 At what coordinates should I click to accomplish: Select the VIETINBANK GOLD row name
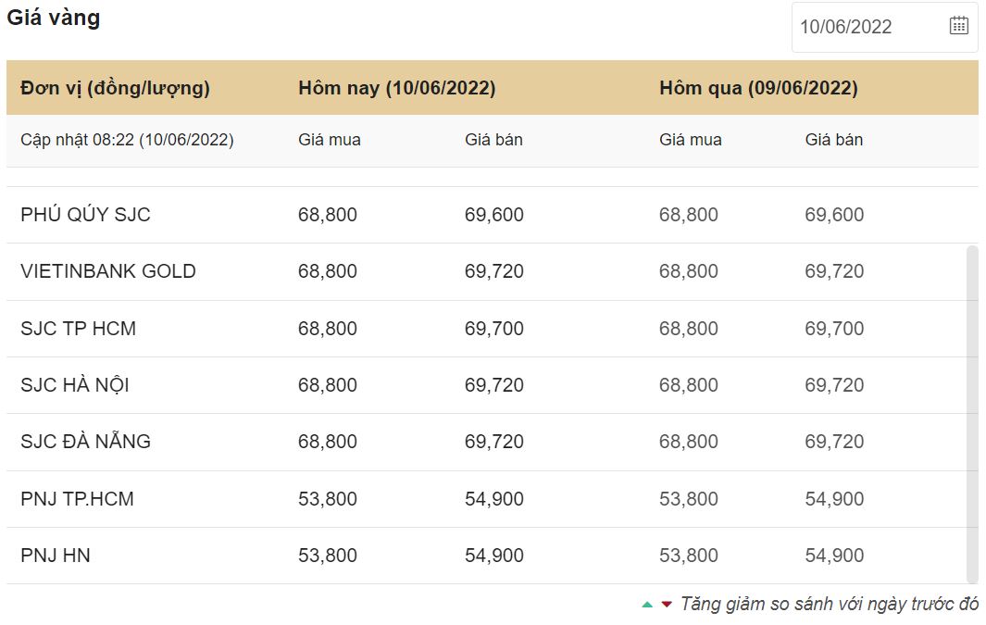point(108,271)
